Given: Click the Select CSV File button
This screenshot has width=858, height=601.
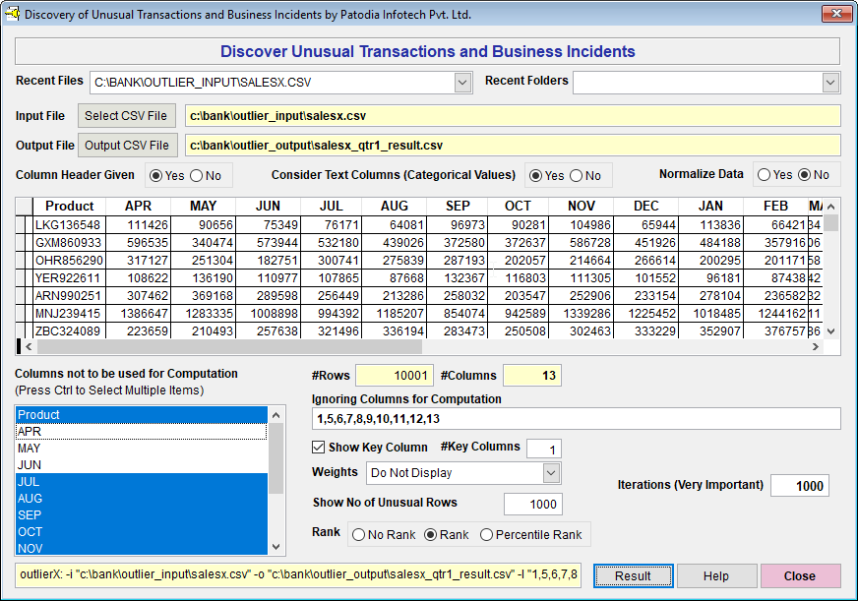Looking at the screenshot, I should click(128, 116).
